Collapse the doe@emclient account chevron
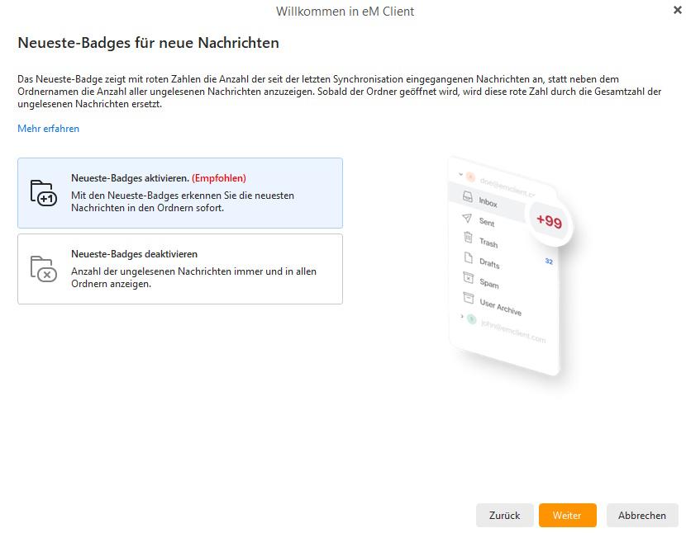 click(460, 172)
